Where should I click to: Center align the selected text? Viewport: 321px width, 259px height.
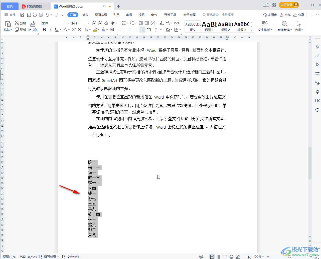130,30
